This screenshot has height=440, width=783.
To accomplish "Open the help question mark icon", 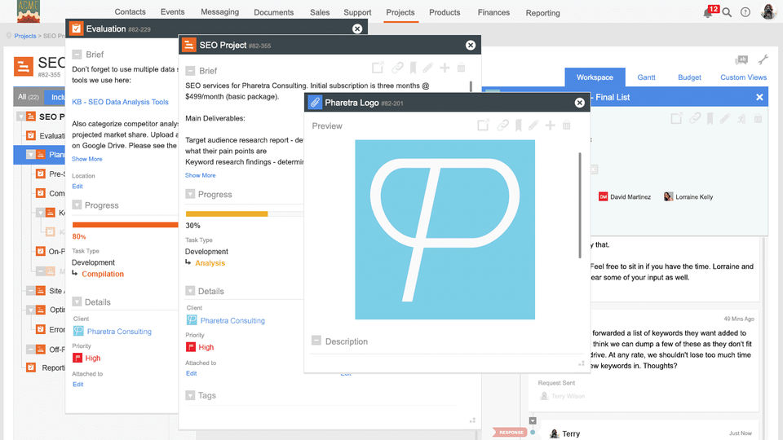I will click(745, 12).
